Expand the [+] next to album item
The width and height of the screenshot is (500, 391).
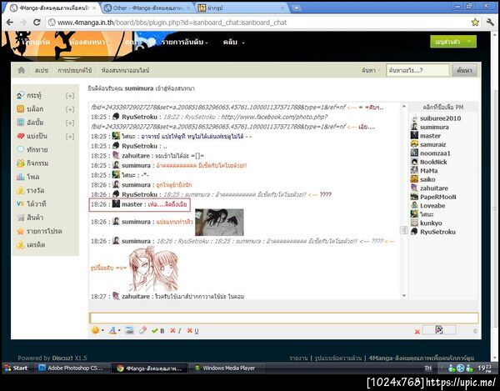70,123
